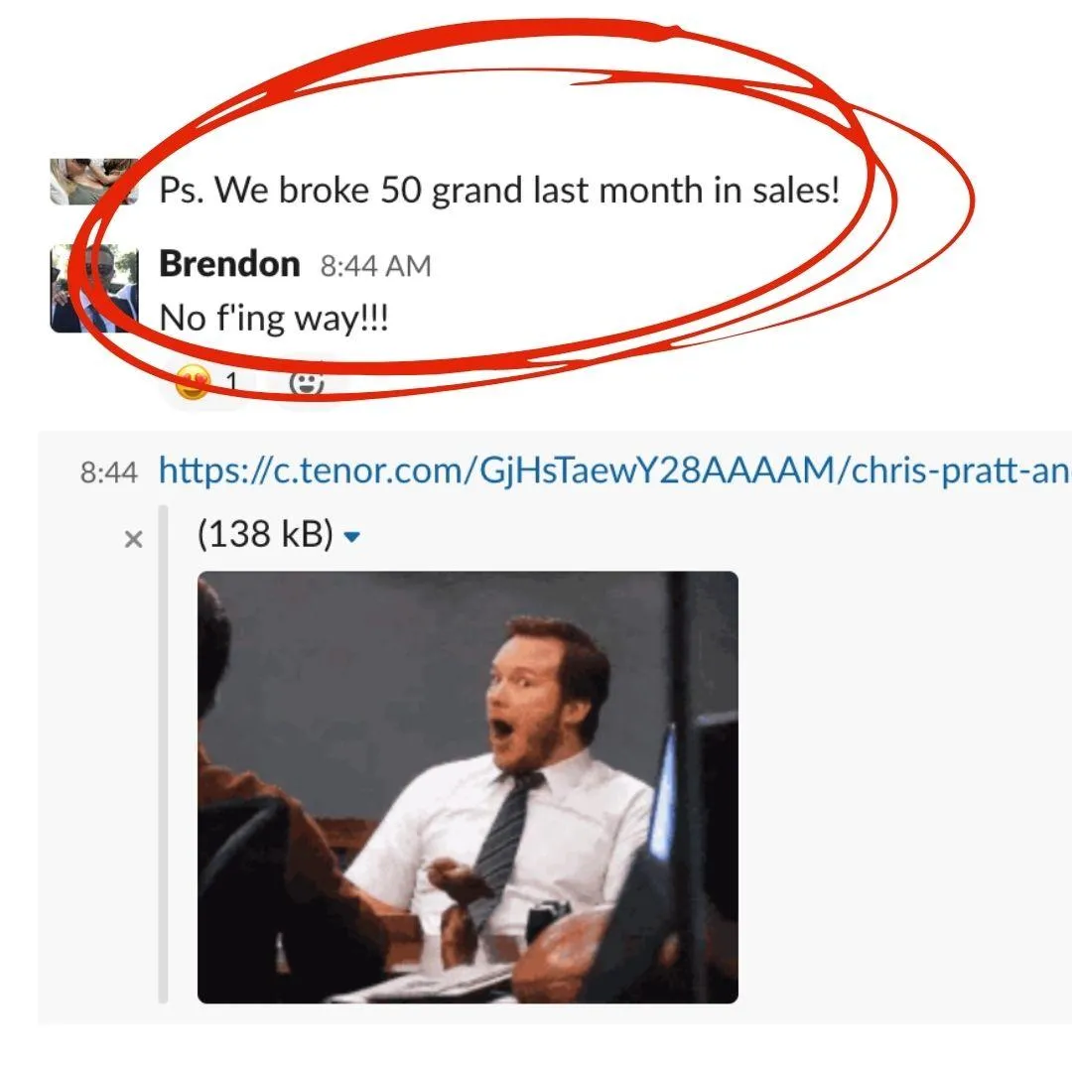
Task: Click the 8:44 AM message timestamp
Action: click(x=376, y=266)
